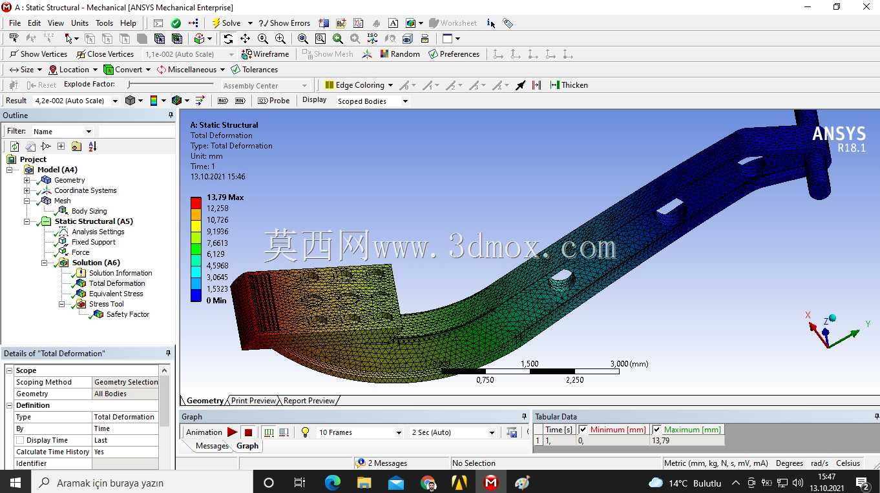880x493 pixels.
Task: Expand the Coordinate Systems tree node
Action: pyautogui.click(x=27, y=190)
